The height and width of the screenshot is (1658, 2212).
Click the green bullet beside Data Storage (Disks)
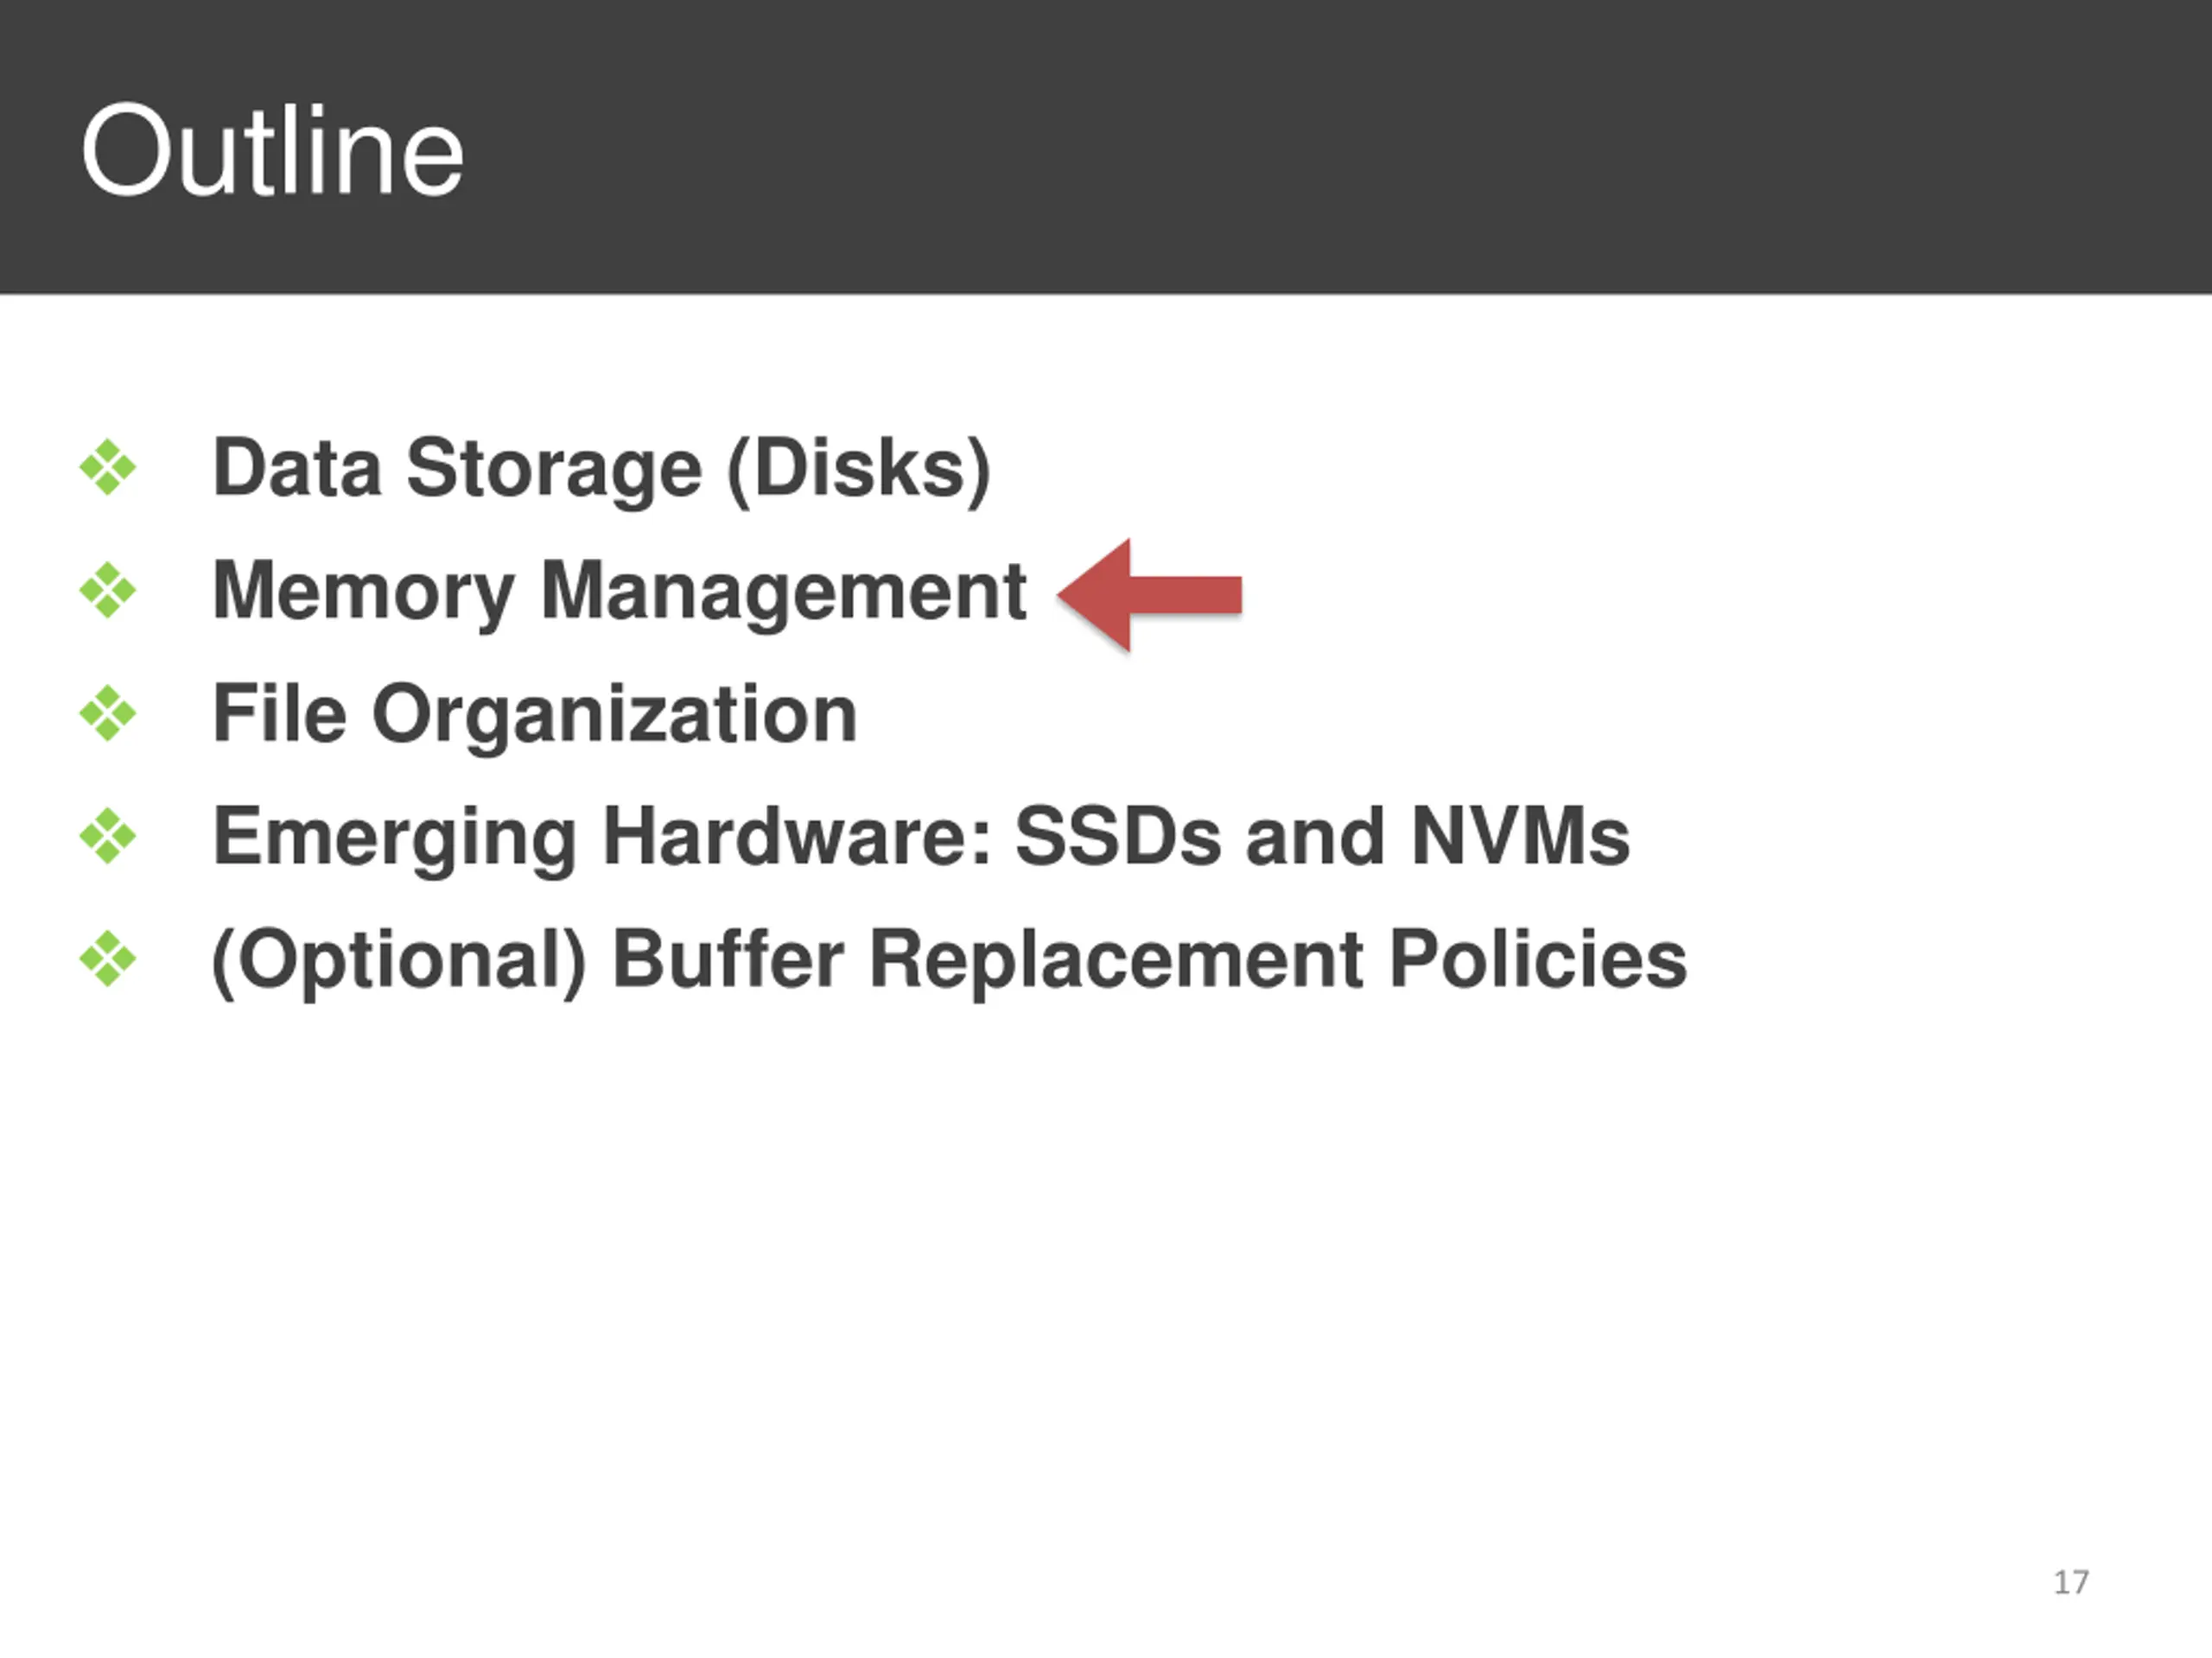108,466
